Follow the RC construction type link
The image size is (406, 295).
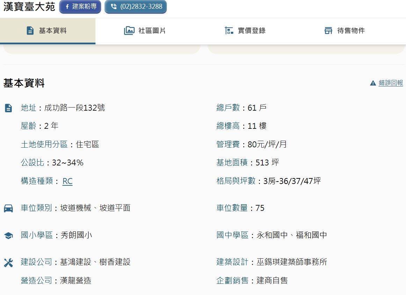(67, 181)
